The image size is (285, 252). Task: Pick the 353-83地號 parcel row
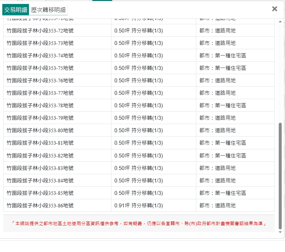[40, 168]
